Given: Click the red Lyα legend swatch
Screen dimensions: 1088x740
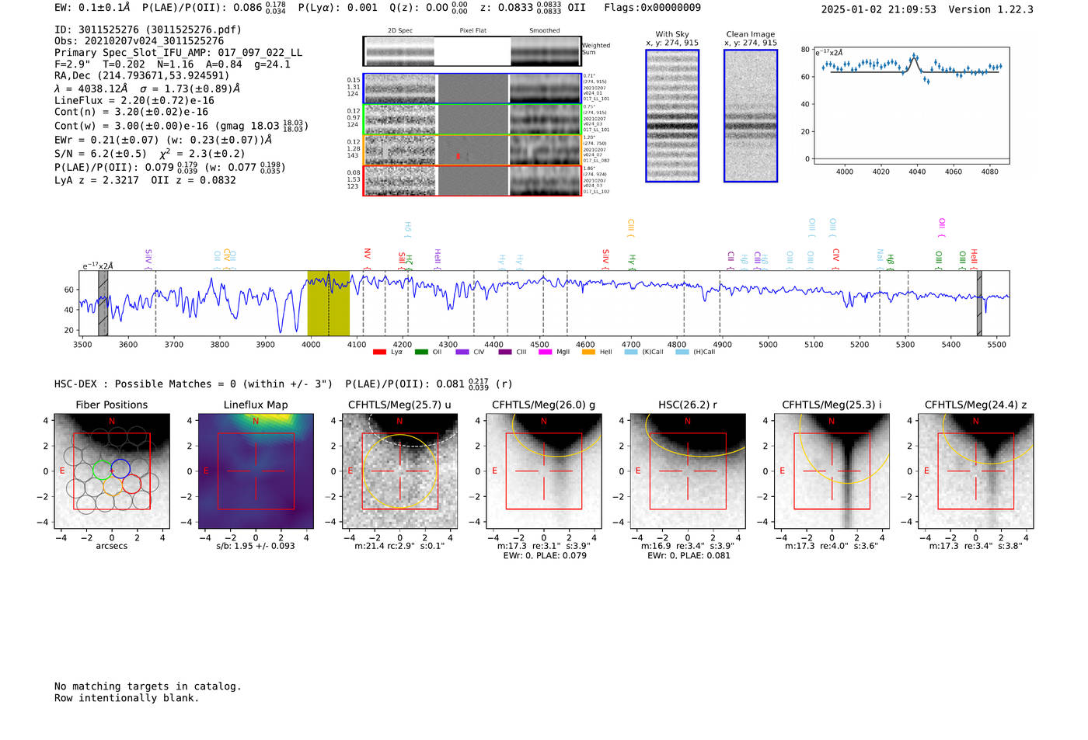Looking at the screenshot, I should [379, 352].
